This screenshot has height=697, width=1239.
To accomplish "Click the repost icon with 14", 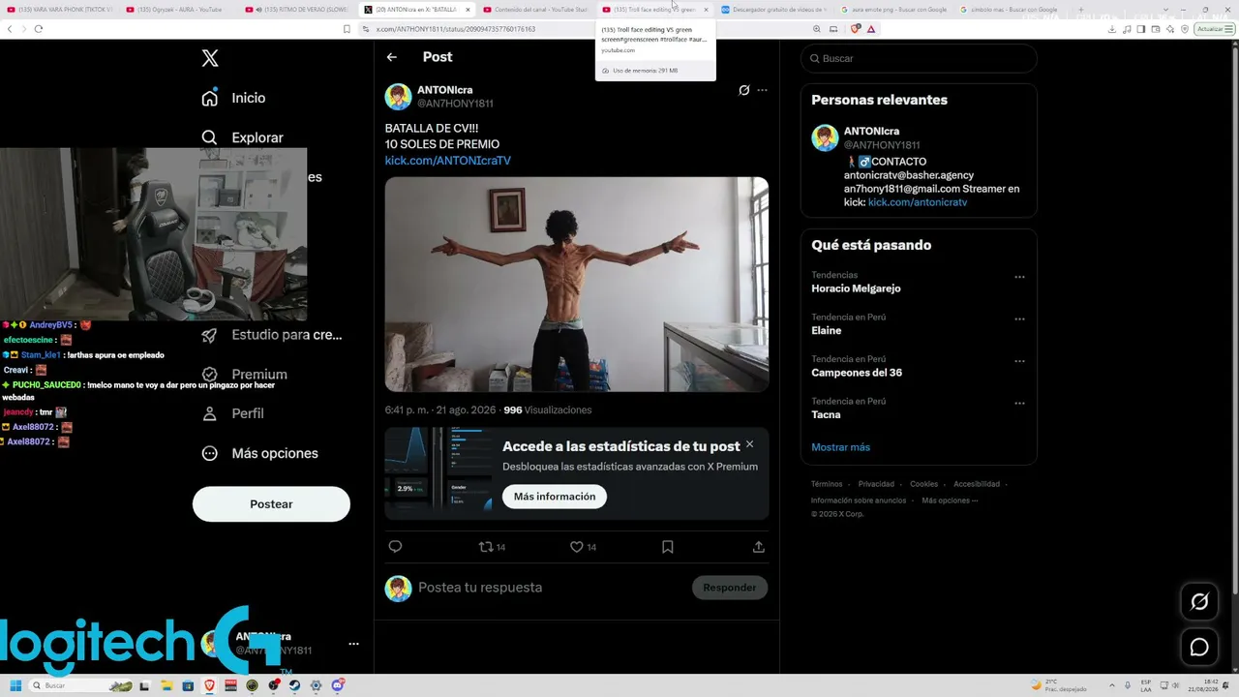I will (x=492, y=547).
